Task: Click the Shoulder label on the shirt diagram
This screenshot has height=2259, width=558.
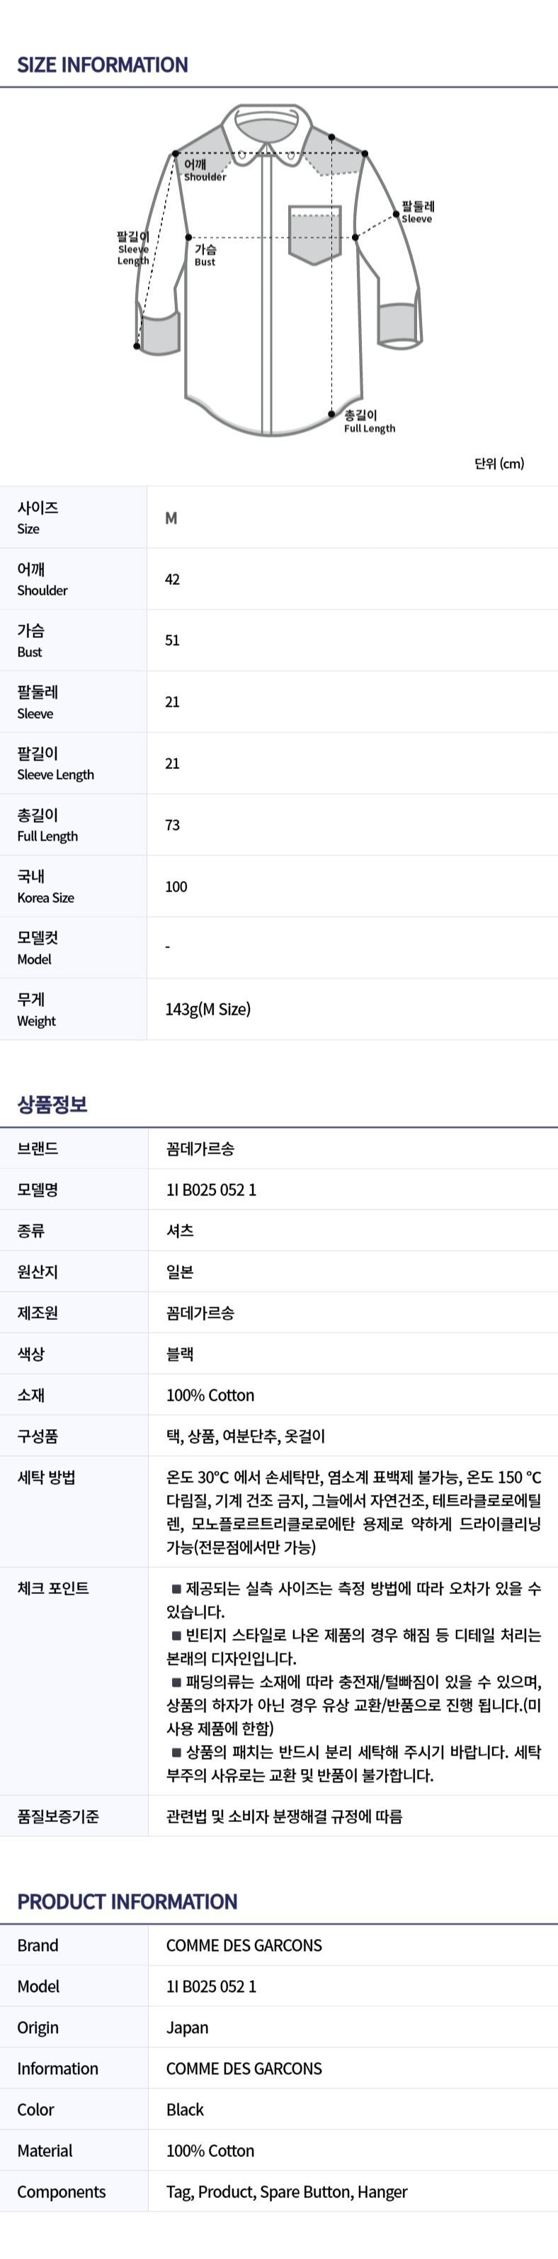Action: [203, 170]
